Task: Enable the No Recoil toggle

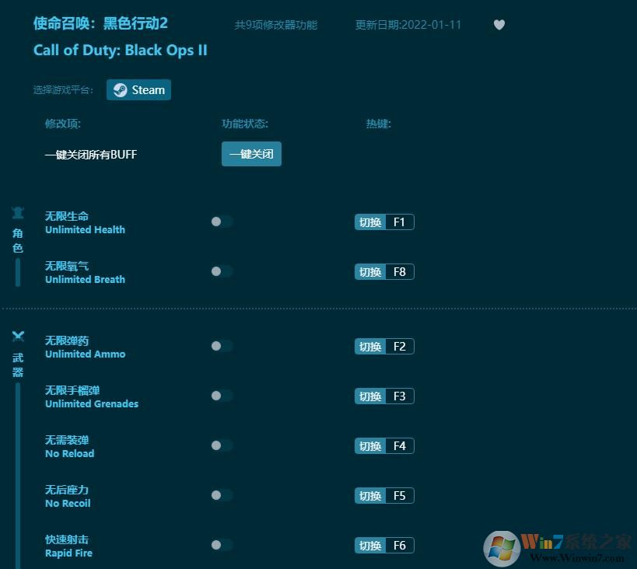Action: coord(221,495)
